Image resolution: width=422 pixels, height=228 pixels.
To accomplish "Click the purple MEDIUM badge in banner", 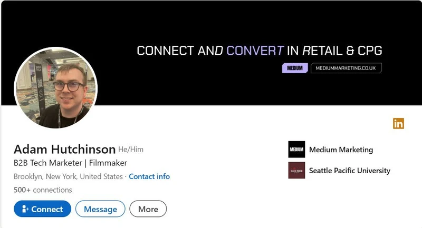I will (294, 68).
